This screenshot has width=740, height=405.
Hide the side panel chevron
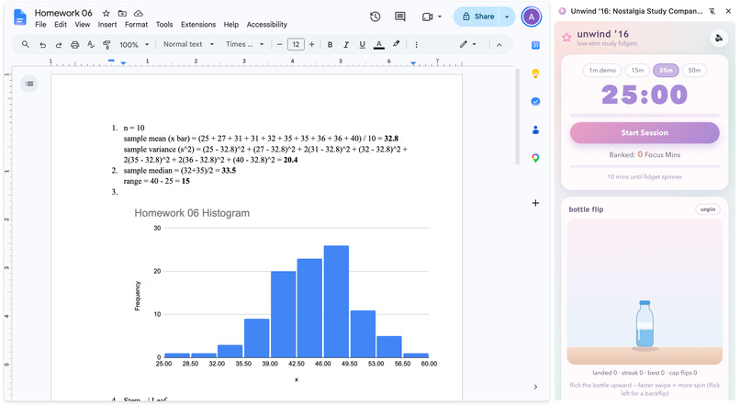click(535, 387)
